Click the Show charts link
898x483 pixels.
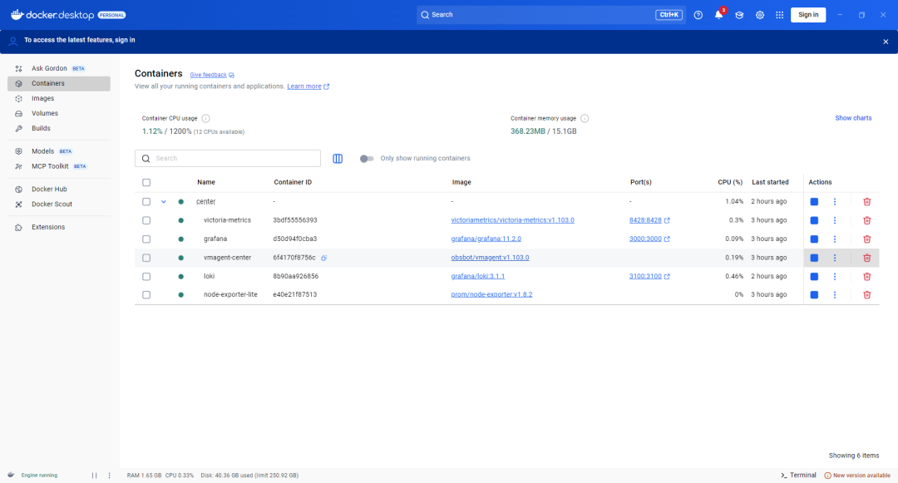(853, 118)
